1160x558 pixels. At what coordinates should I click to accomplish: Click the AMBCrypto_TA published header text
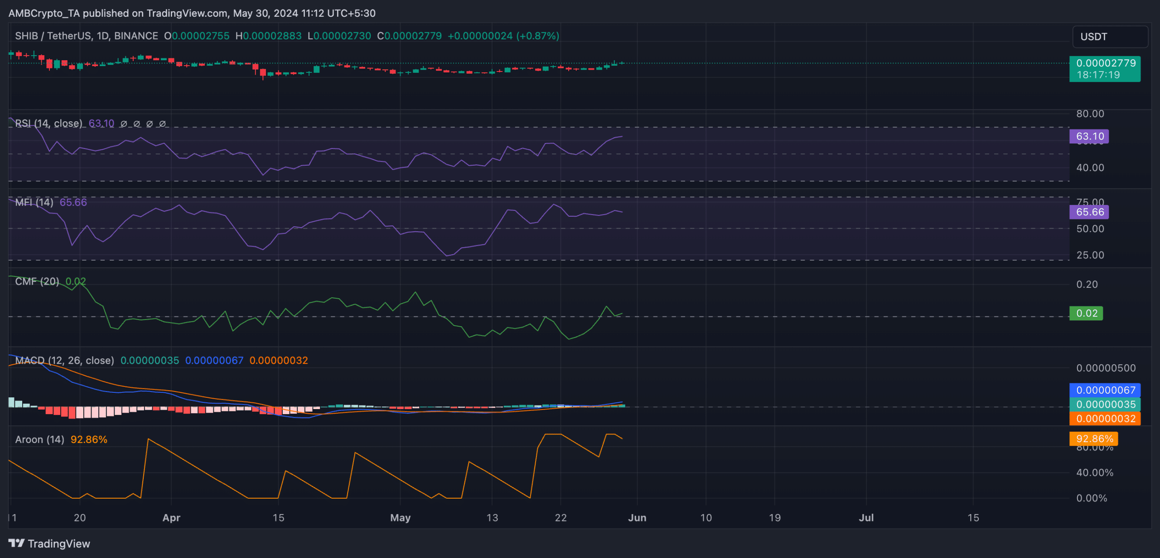(x=192, y=13)
